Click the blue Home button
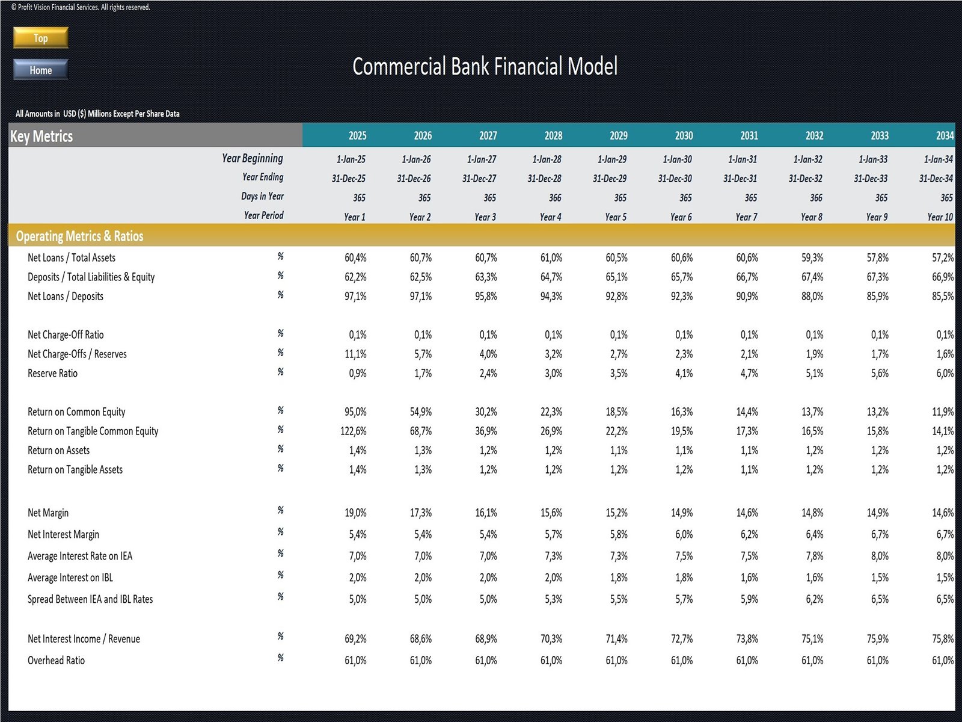This screenshot has height=722, width=962. 41,70
